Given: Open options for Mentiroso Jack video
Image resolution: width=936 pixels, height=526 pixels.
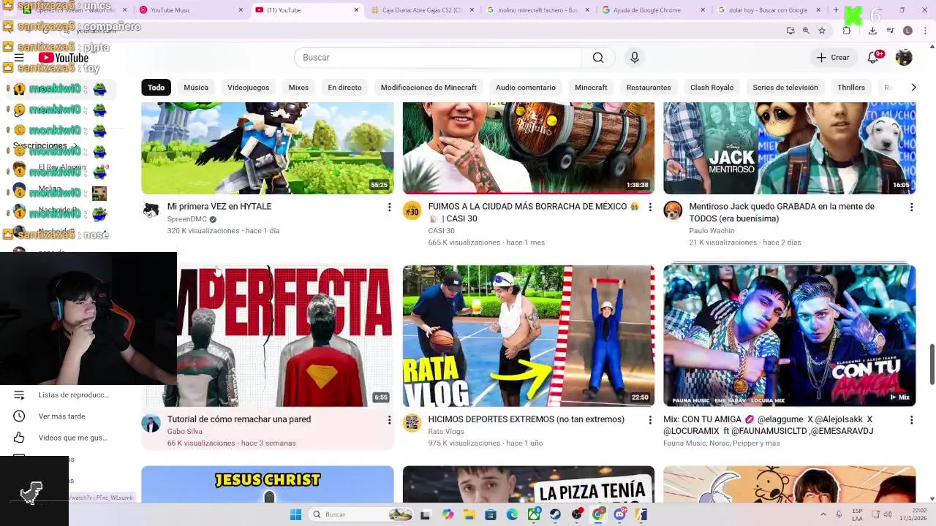Looking at the screenshot, I should (911, 207).
